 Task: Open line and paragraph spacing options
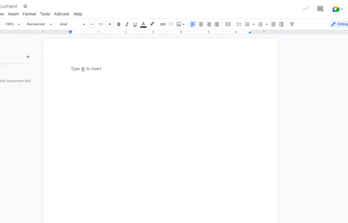click(x=228, y=24)
